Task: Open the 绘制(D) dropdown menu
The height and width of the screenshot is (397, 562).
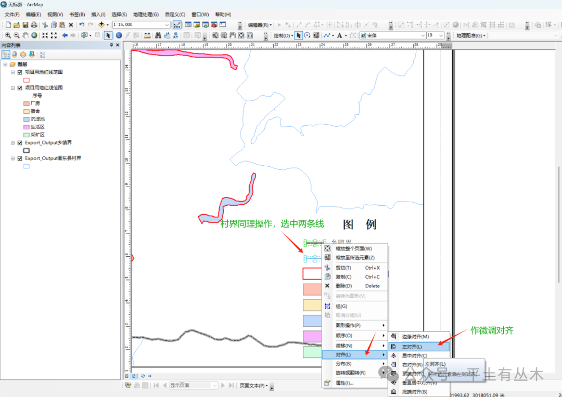Action: coord(283,35)
